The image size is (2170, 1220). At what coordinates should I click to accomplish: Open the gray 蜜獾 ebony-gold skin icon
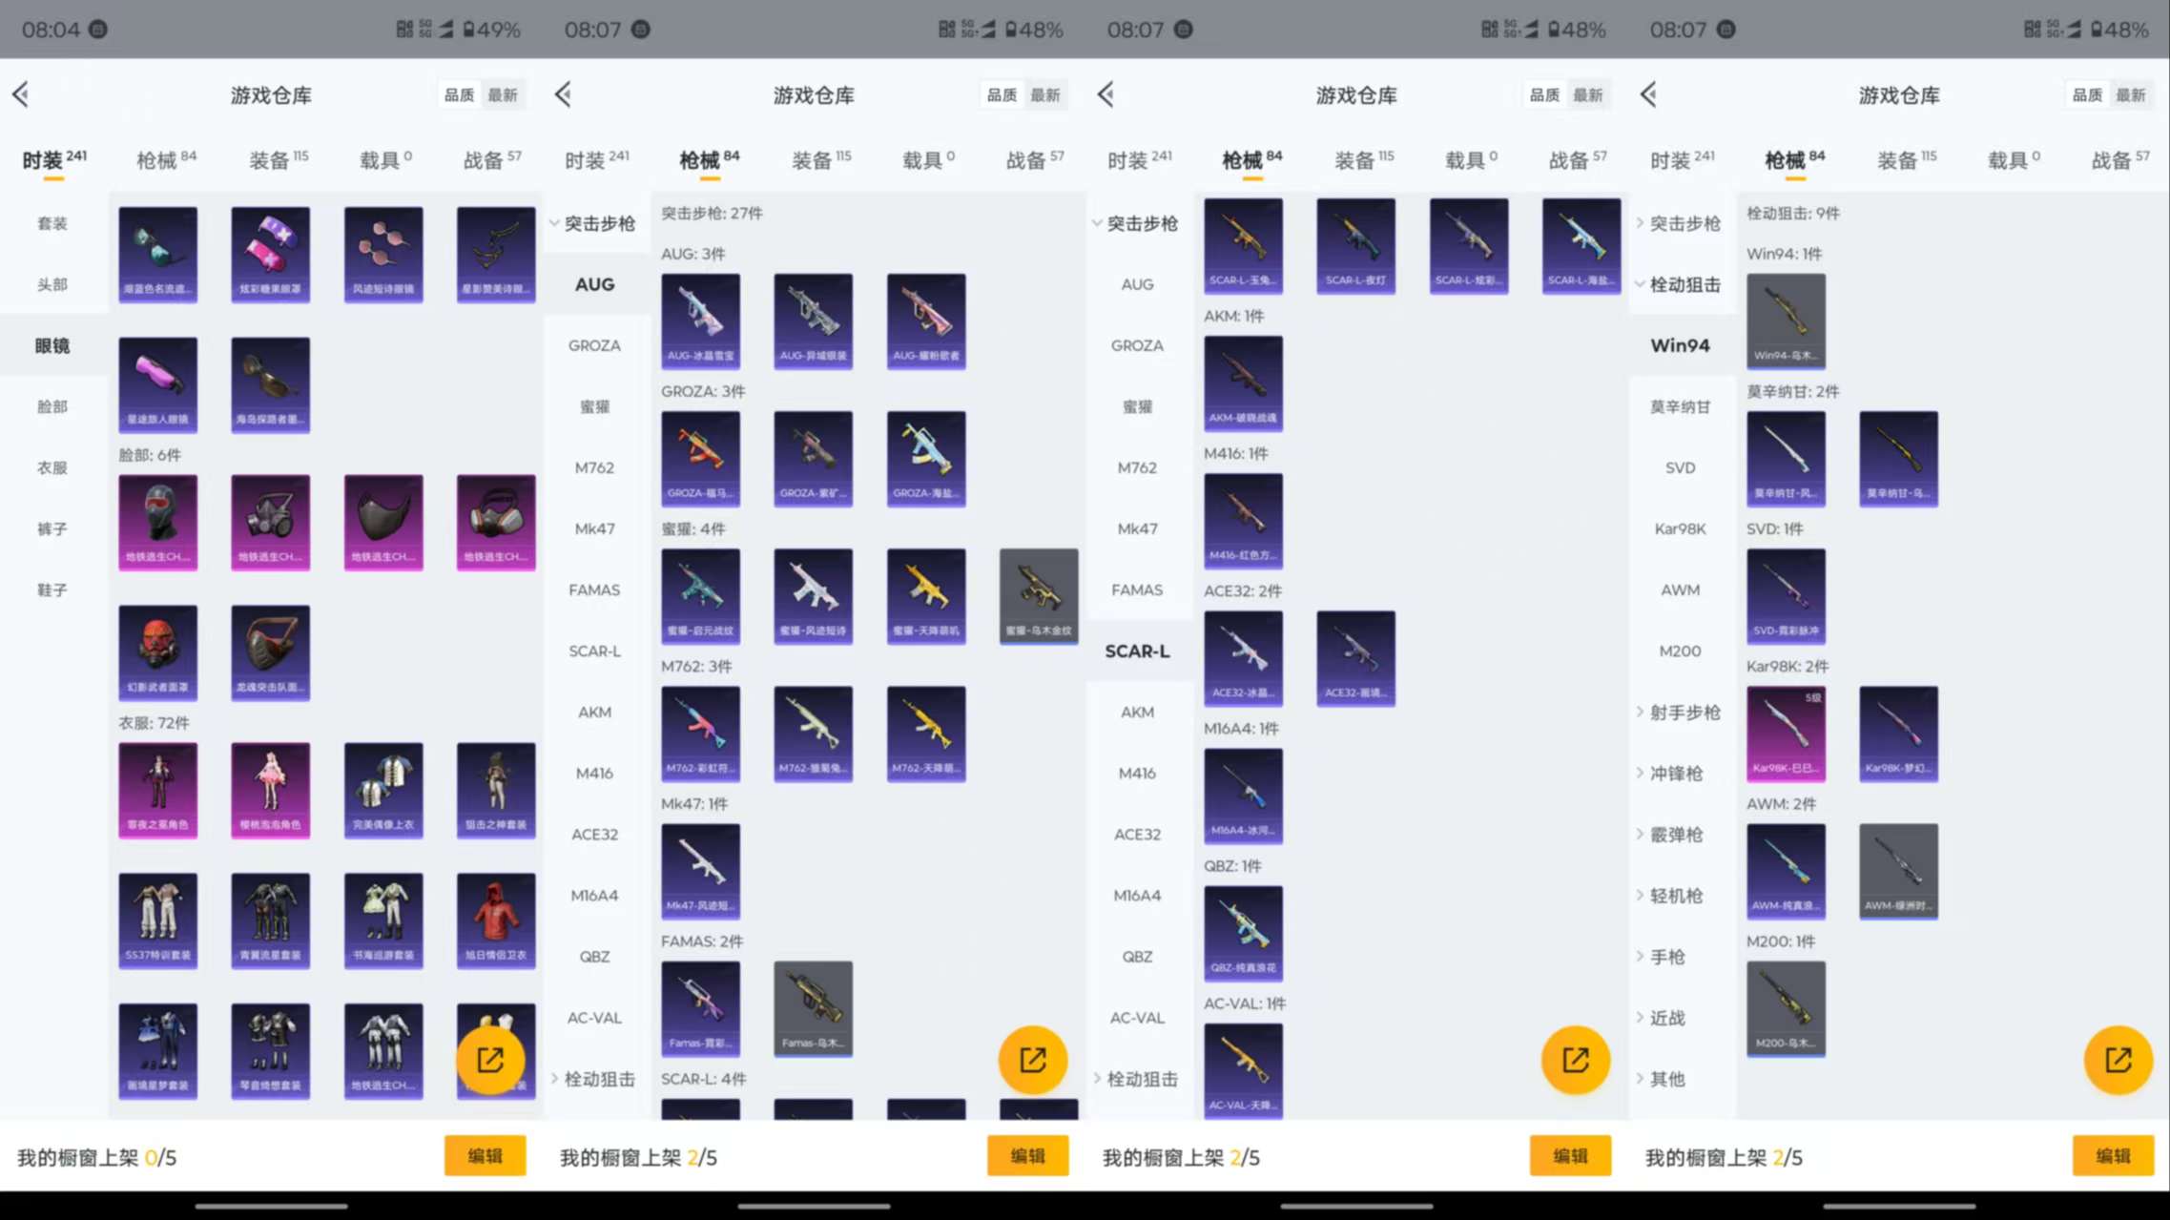(1039, 595)
